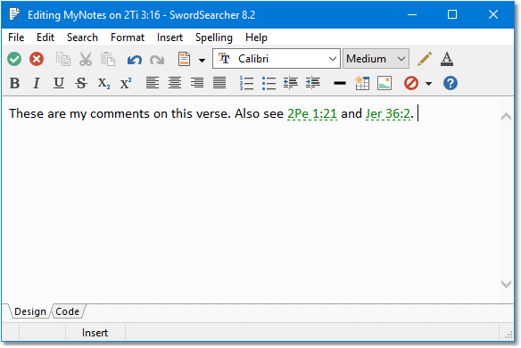Click the document template icon

coord(184,59)
